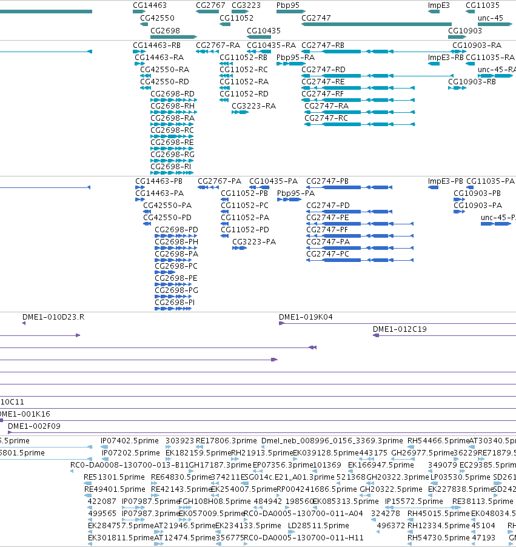The width and height of the screenshot is (516, 547).
Task: Select transcript label CG11052-RB
Action: tap(243, 57)
